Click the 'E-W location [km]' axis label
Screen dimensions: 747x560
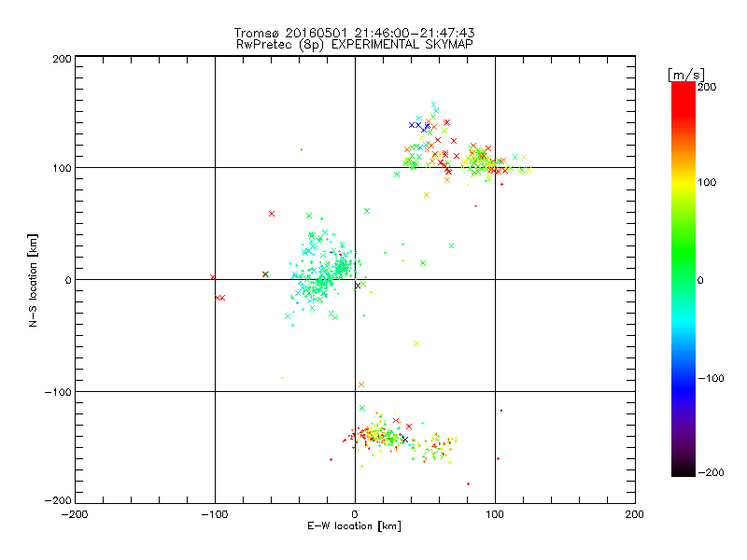pos(355,526)
